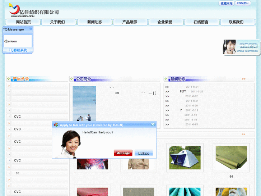261x196 pixels.
Task: Click the 产品分类 section header icon
Action: (x=9, y=78)
